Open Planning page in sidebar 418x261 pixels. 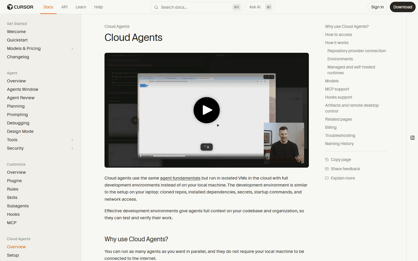16,106
